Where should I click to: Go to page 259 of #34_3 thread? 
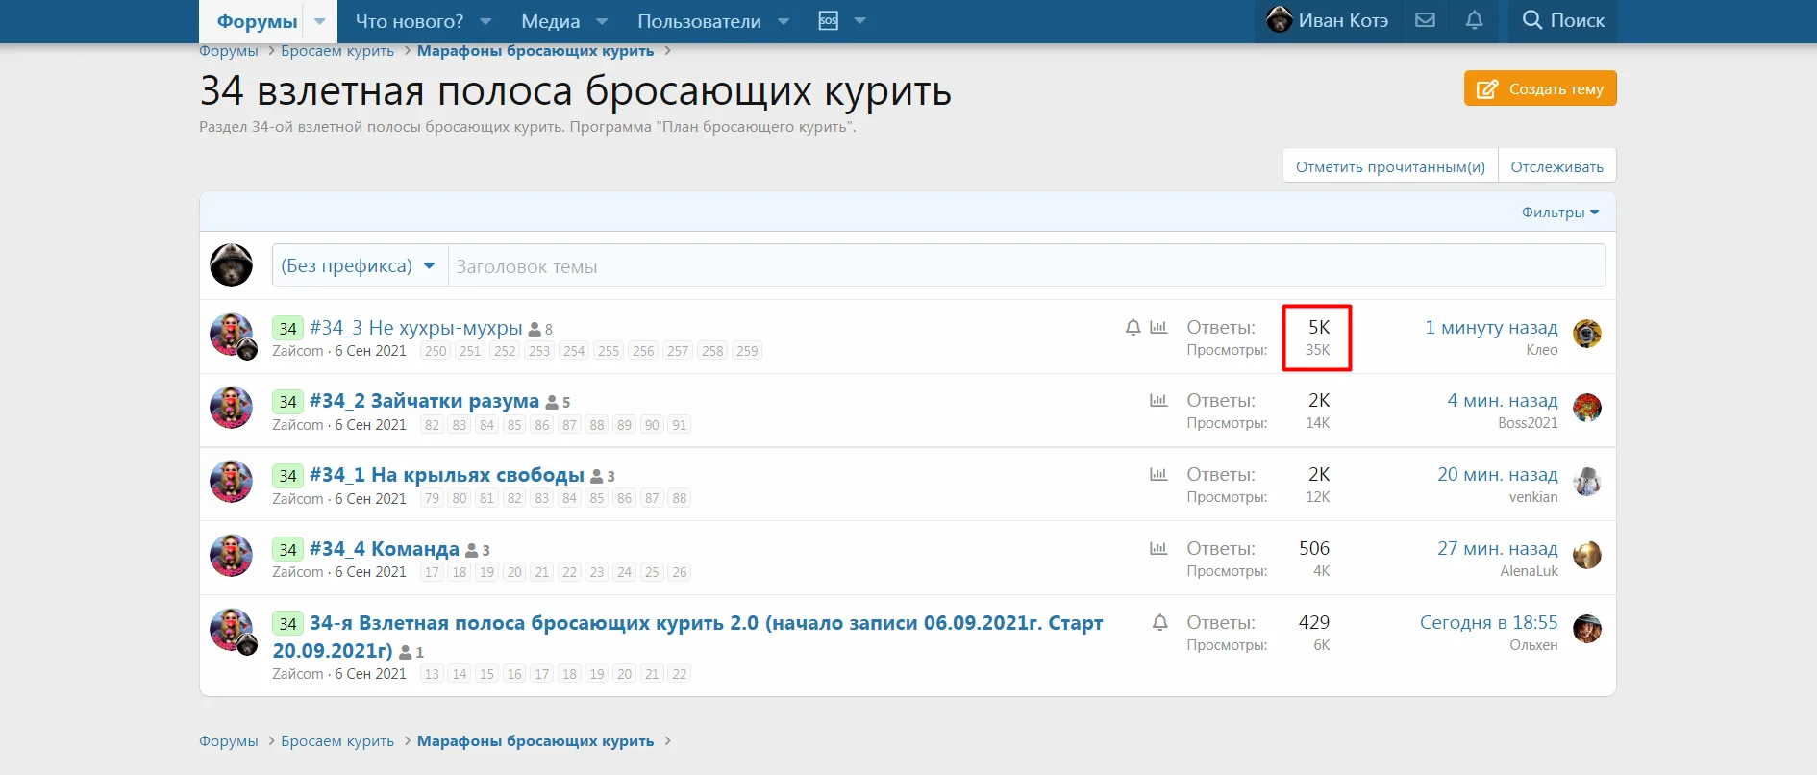tap(747, 351)
